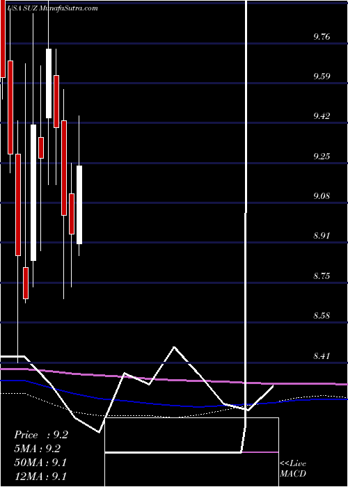Click the <<Live MACD label
The width and height of the screenshot is (348, 487).
click(x=293, y=469)
